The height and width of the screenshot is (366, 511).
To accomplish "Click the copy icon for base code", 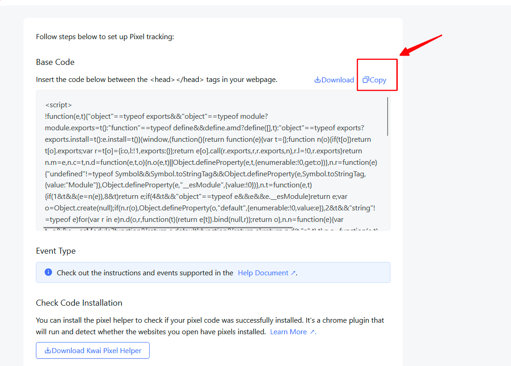I will pos(366,80).
